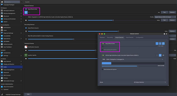
Task: Toggle mute on GP106 device in Volume Control
Action: pos(163,55)
